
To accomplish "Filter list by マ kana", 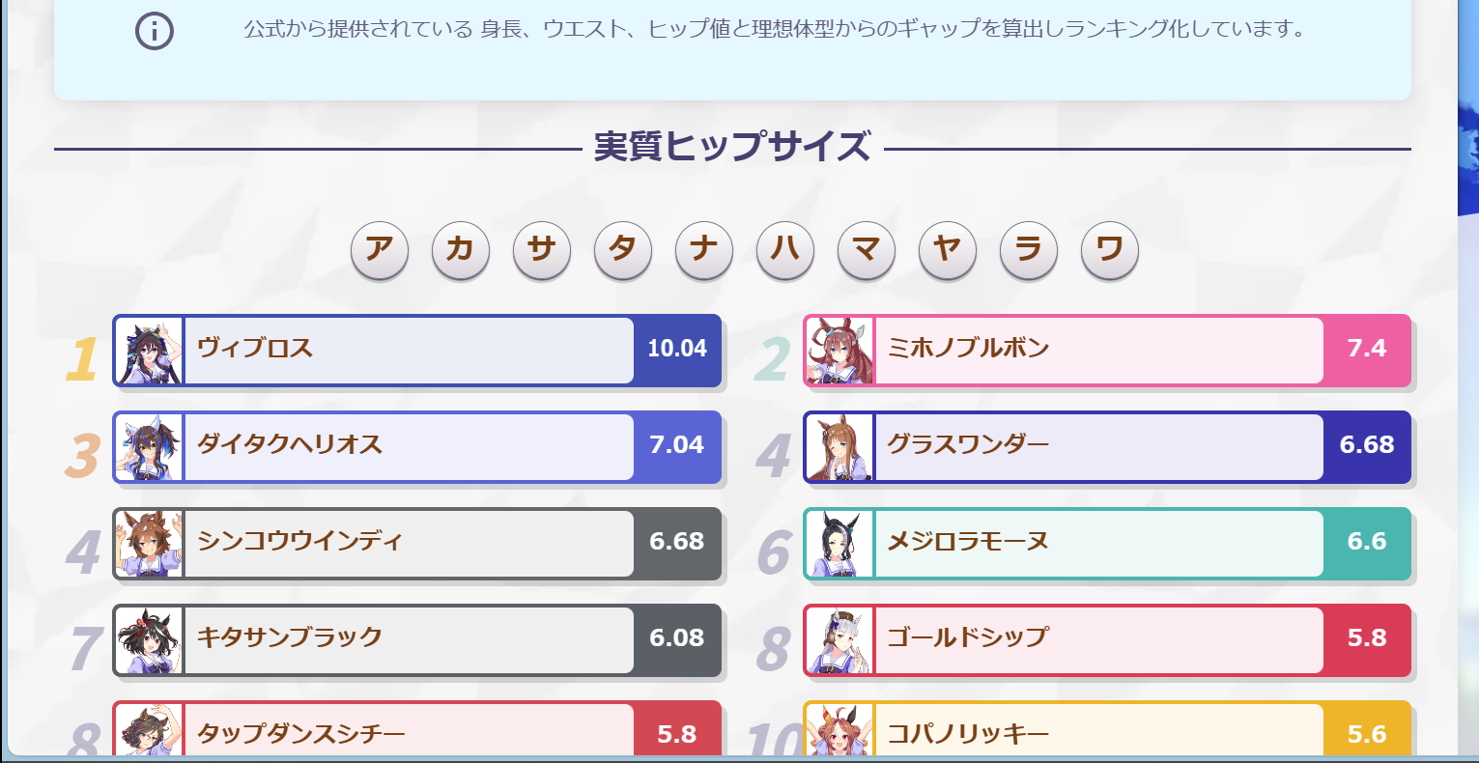I will [x=867, y=250].
